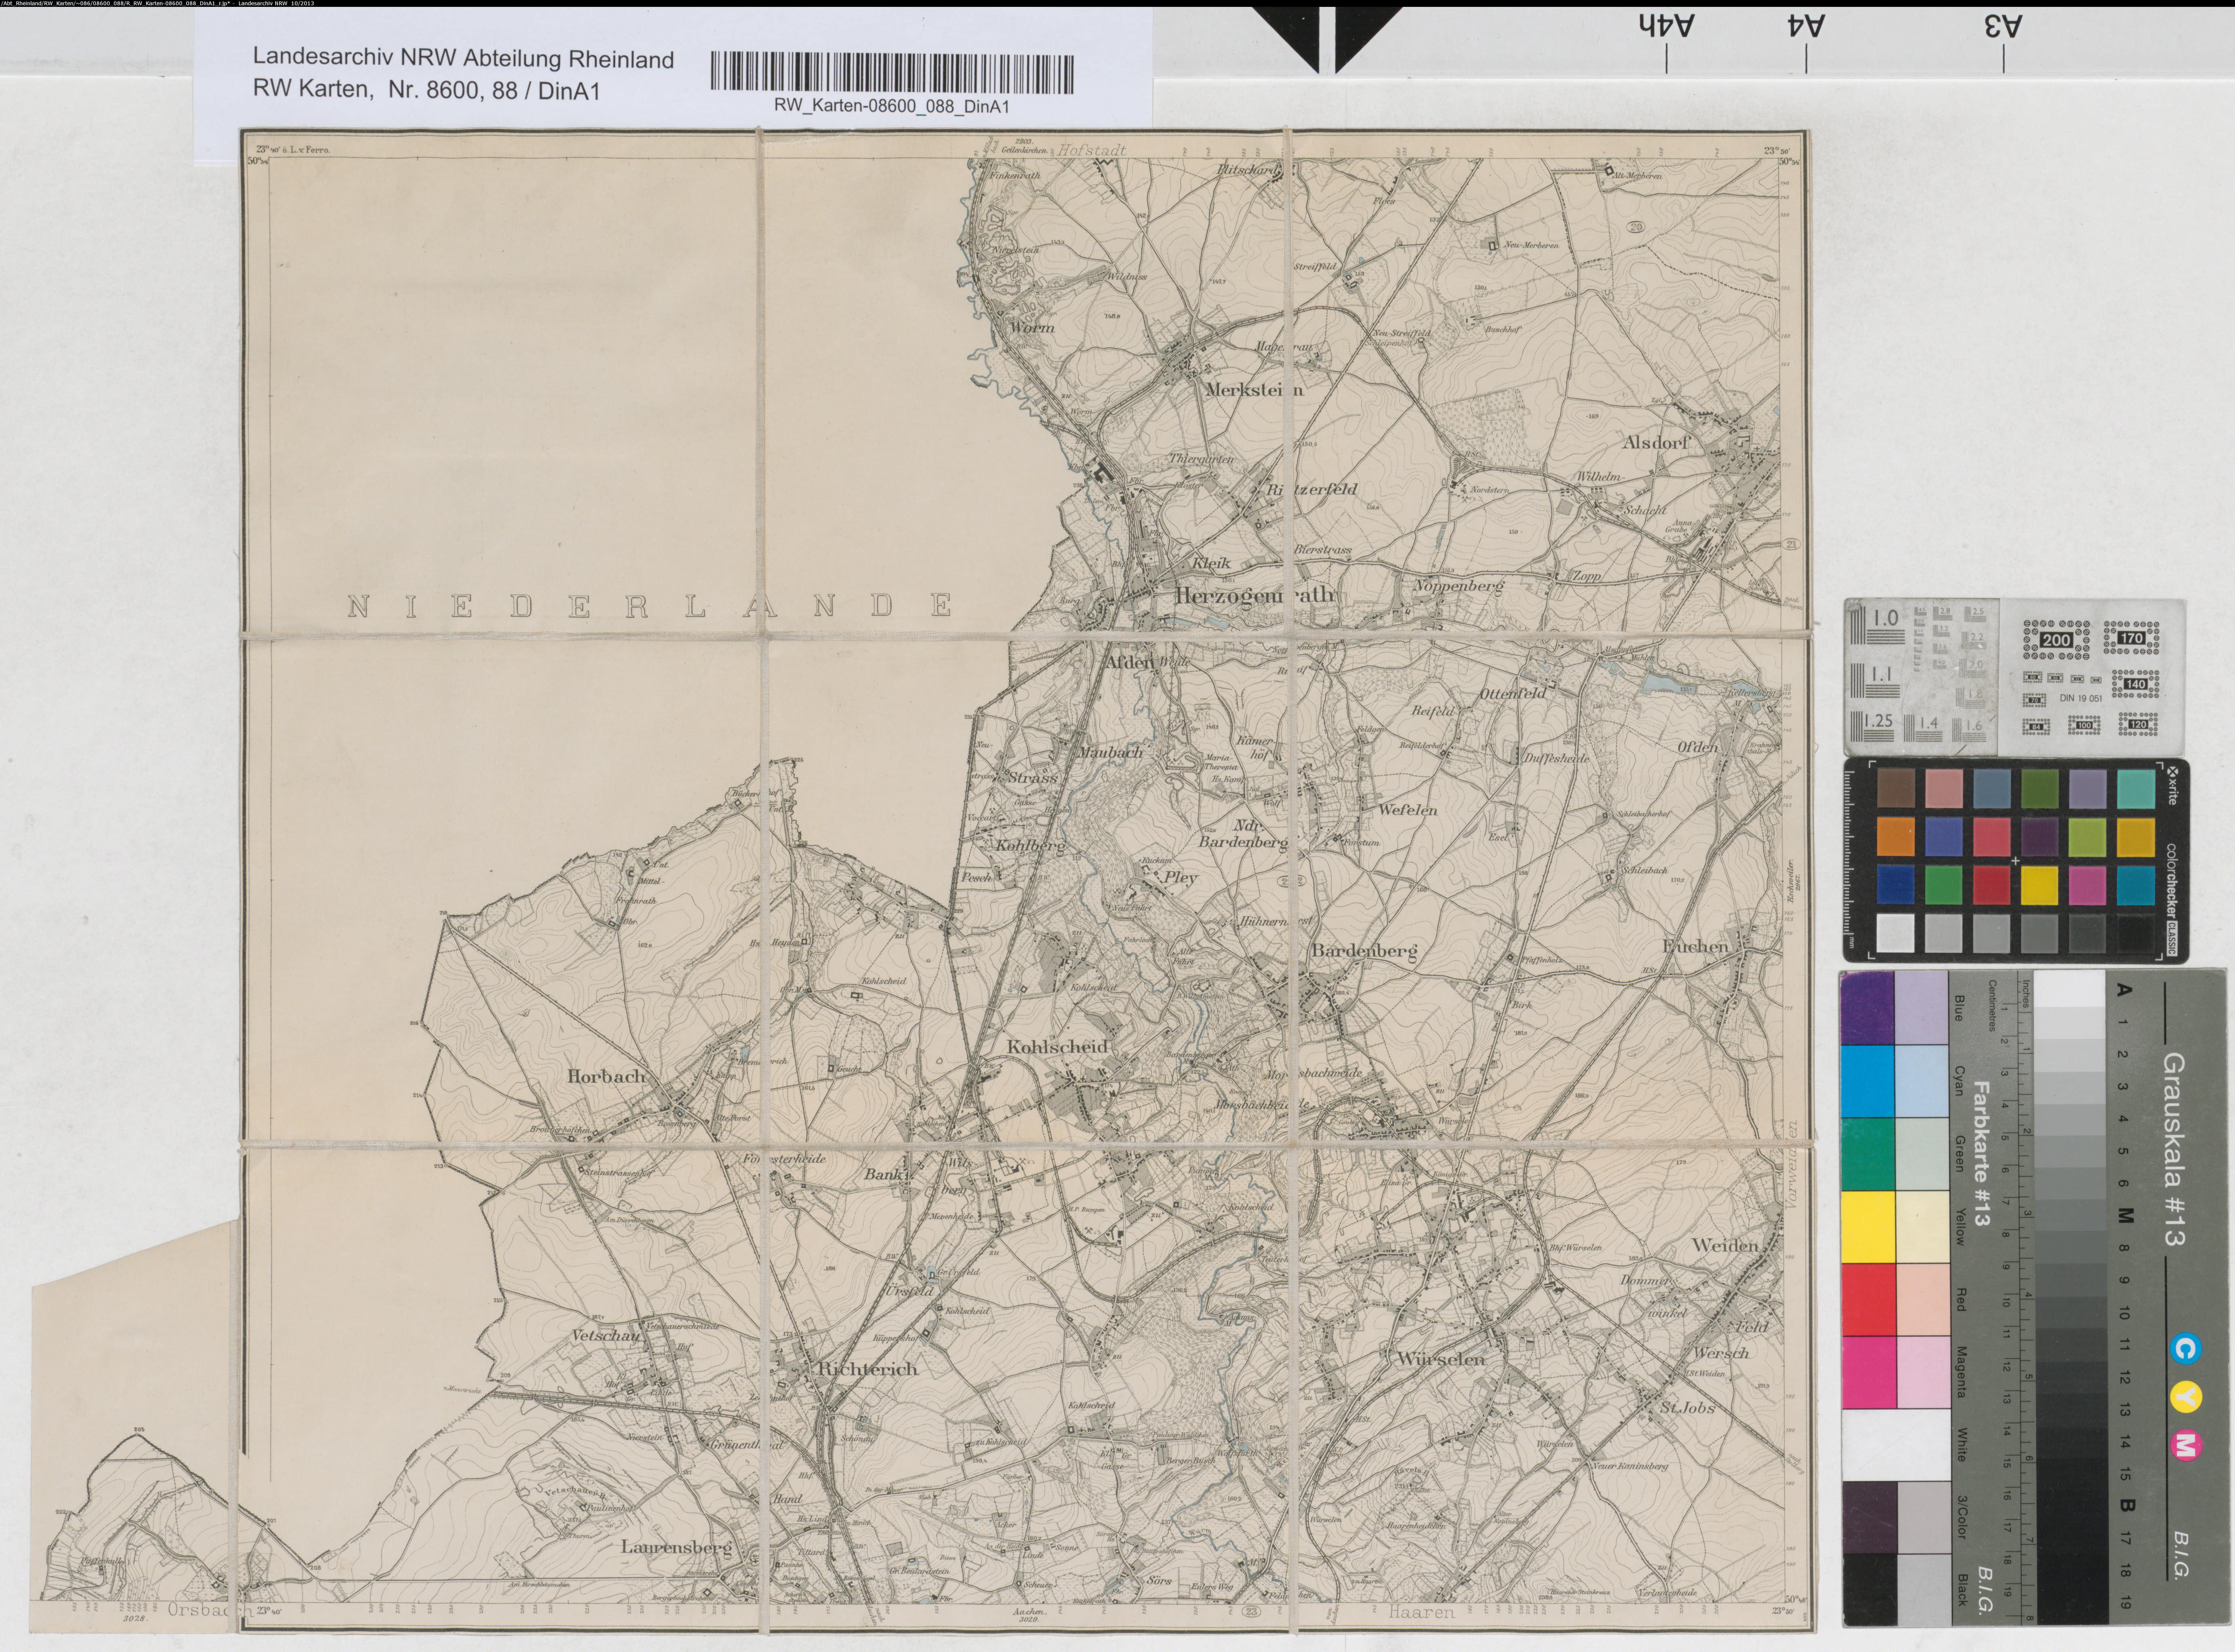Select the 200 block on DIN 19 051 chart
The width and height of the screenshot is (2235, 1652).
2056,640
